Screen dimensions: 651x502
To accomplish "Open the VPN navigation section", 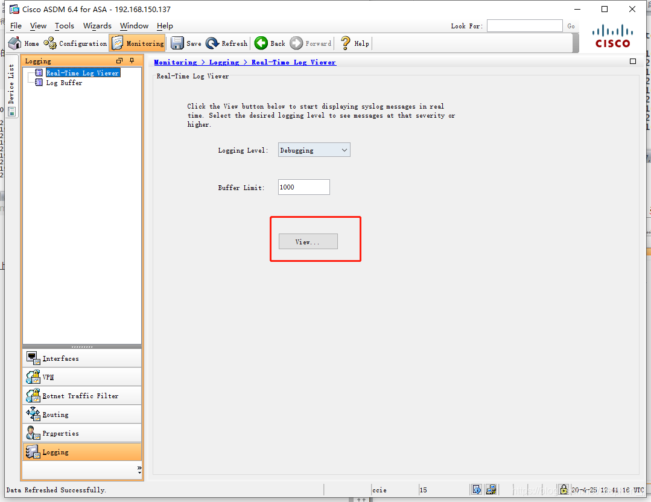I will pos(82,377).
